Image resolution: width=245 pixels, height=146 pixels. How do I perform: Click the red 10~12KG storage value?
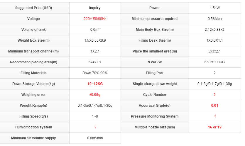click(x=95, y=84)
